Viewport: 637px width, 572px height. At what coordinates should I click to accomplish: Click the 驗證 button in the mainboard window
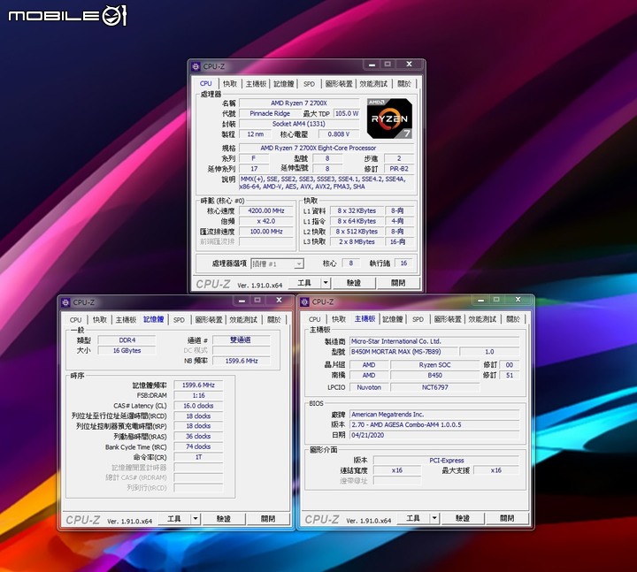(463, 518)
